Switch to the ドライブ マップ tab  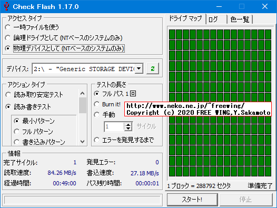click(185, 18)
